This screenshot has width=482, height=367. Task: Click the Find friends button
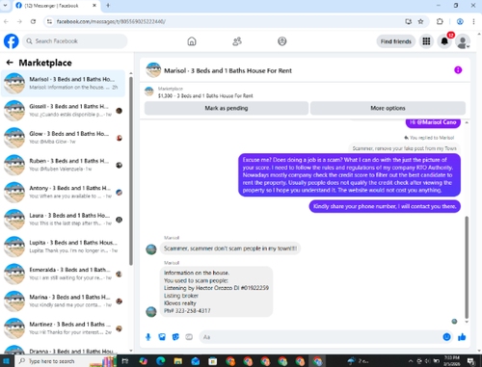point(396,41)
